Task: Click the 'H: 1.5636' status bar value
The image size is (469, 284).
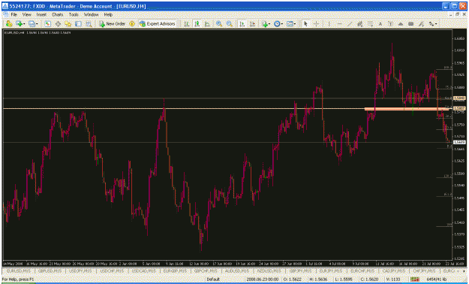Action: click(x=318, y=279)
